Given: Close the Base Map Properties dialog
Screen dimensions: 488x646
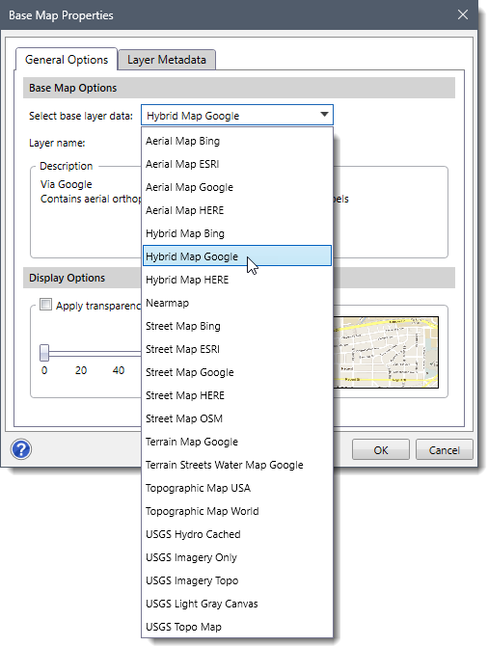Looking at the screenshot, I should tap(463, 14).
